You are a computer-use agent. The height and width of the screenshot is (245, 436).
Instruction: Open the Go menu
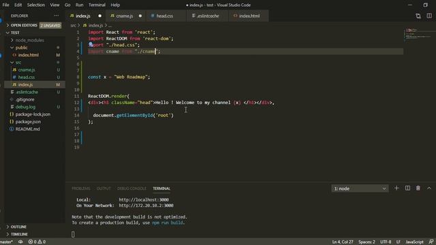coord(67,5)
